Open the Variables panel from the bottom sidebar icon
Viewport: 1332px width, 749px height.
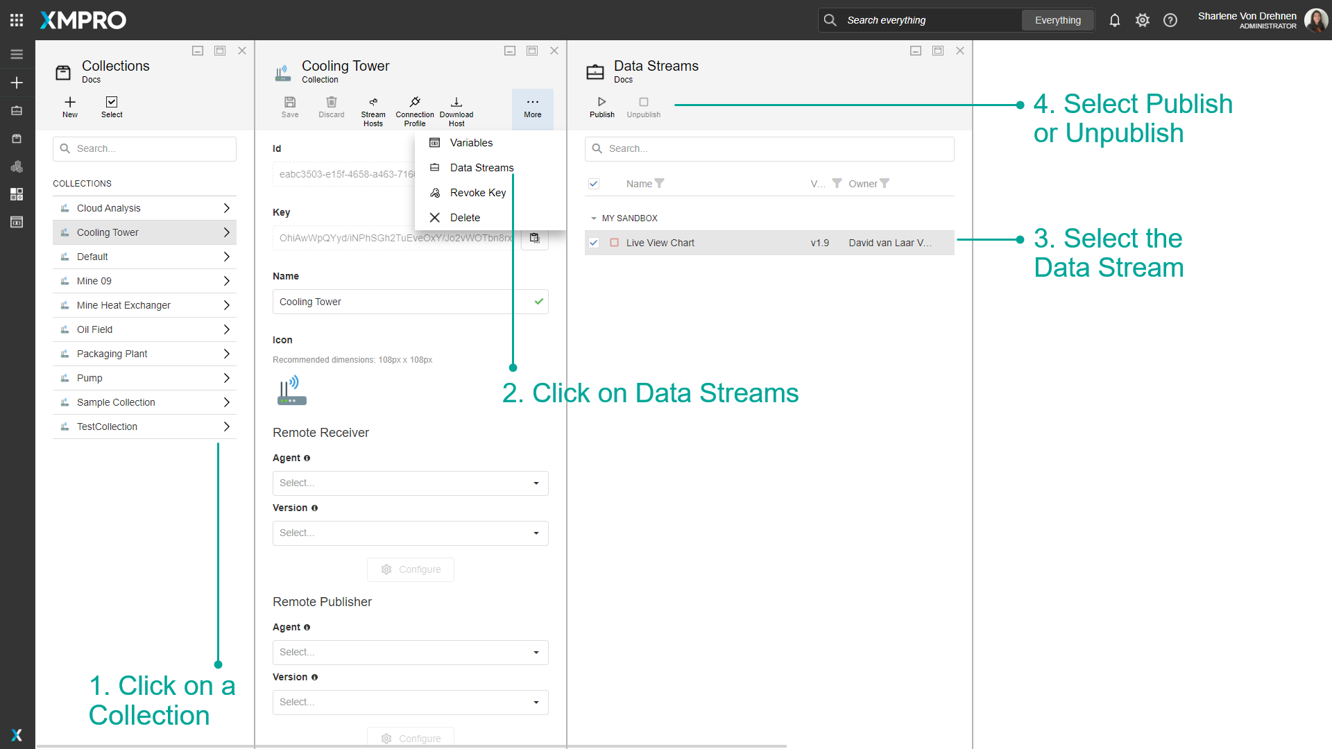coord(17,221)
